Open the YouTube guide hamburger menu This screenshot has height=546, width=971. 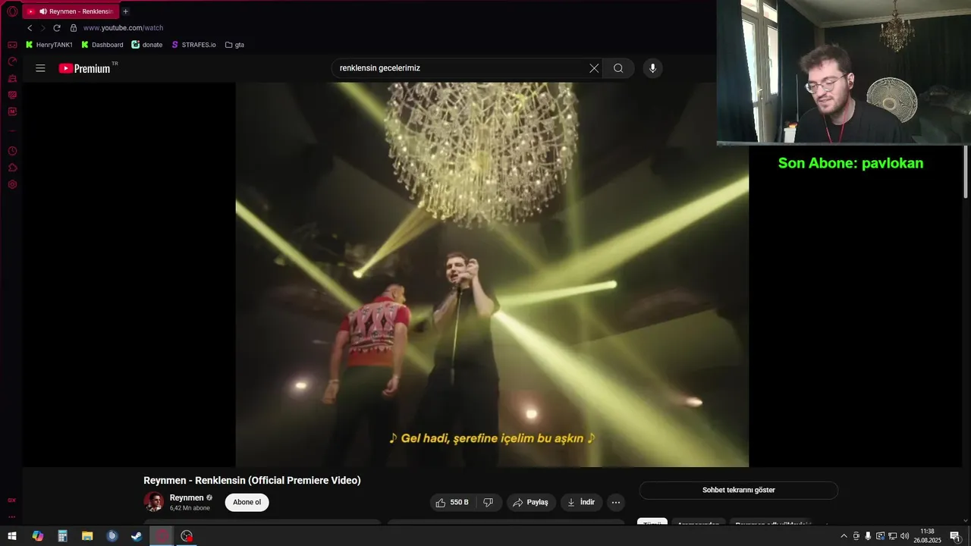tap(40, 68)
